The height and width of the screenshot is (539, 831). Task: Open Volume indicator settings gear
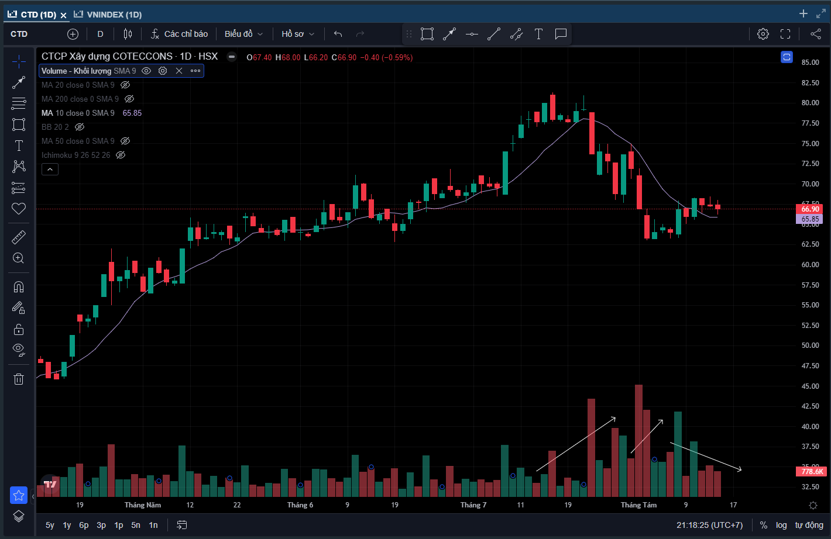tap(163, 71)
